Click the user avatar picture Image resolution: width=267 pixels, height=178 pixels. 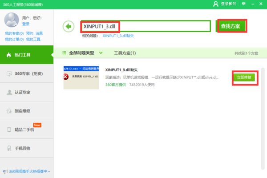[12, 20]
